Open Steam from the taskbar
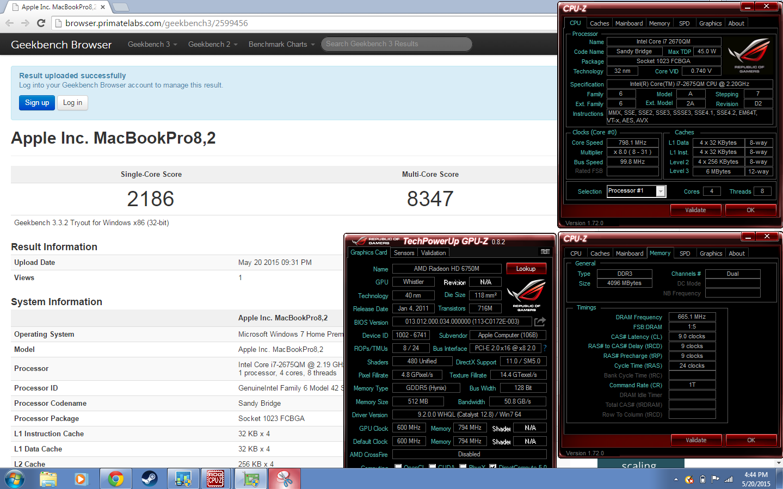 [149, 479]
